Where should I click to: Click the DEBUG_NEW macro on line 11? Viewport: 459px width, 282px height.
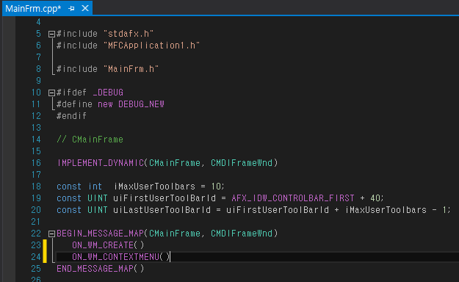click(x=141, y=104)
